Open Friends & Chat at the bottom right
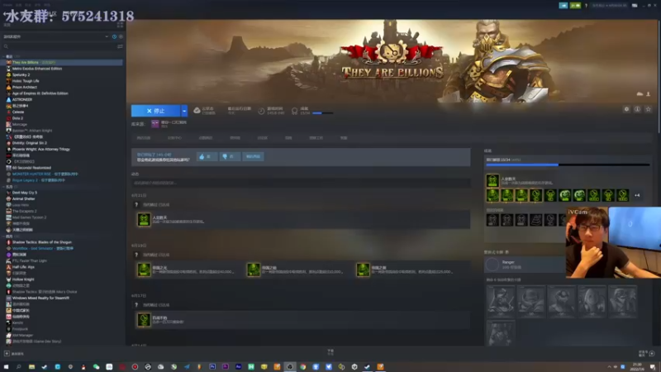Screen dimensions: 661x372 pyautogui.click(x=646, y=354)
